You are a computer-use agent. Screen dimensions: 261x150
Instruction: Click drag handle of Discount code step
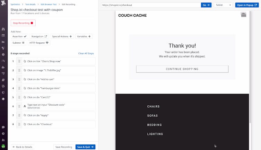pyautogui.click(x=19, y=106)
